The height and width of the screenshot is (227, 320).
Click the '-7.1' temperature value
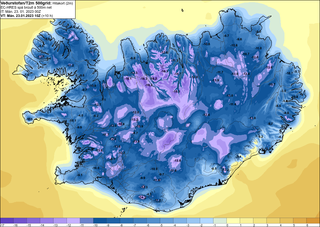tap(103, 100)
